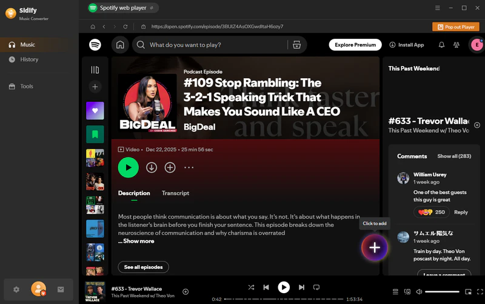Open '#633 - Trevor Wallace' title in player bar
This screenshot has height=304, width=485.
pos(137,289)
